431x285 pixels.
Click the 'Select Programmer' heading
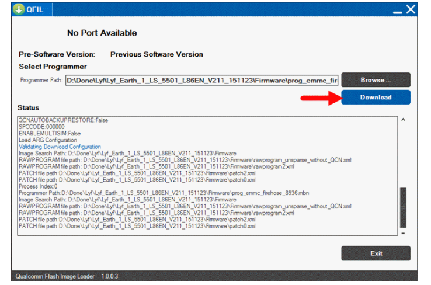[x=53, y=67]
